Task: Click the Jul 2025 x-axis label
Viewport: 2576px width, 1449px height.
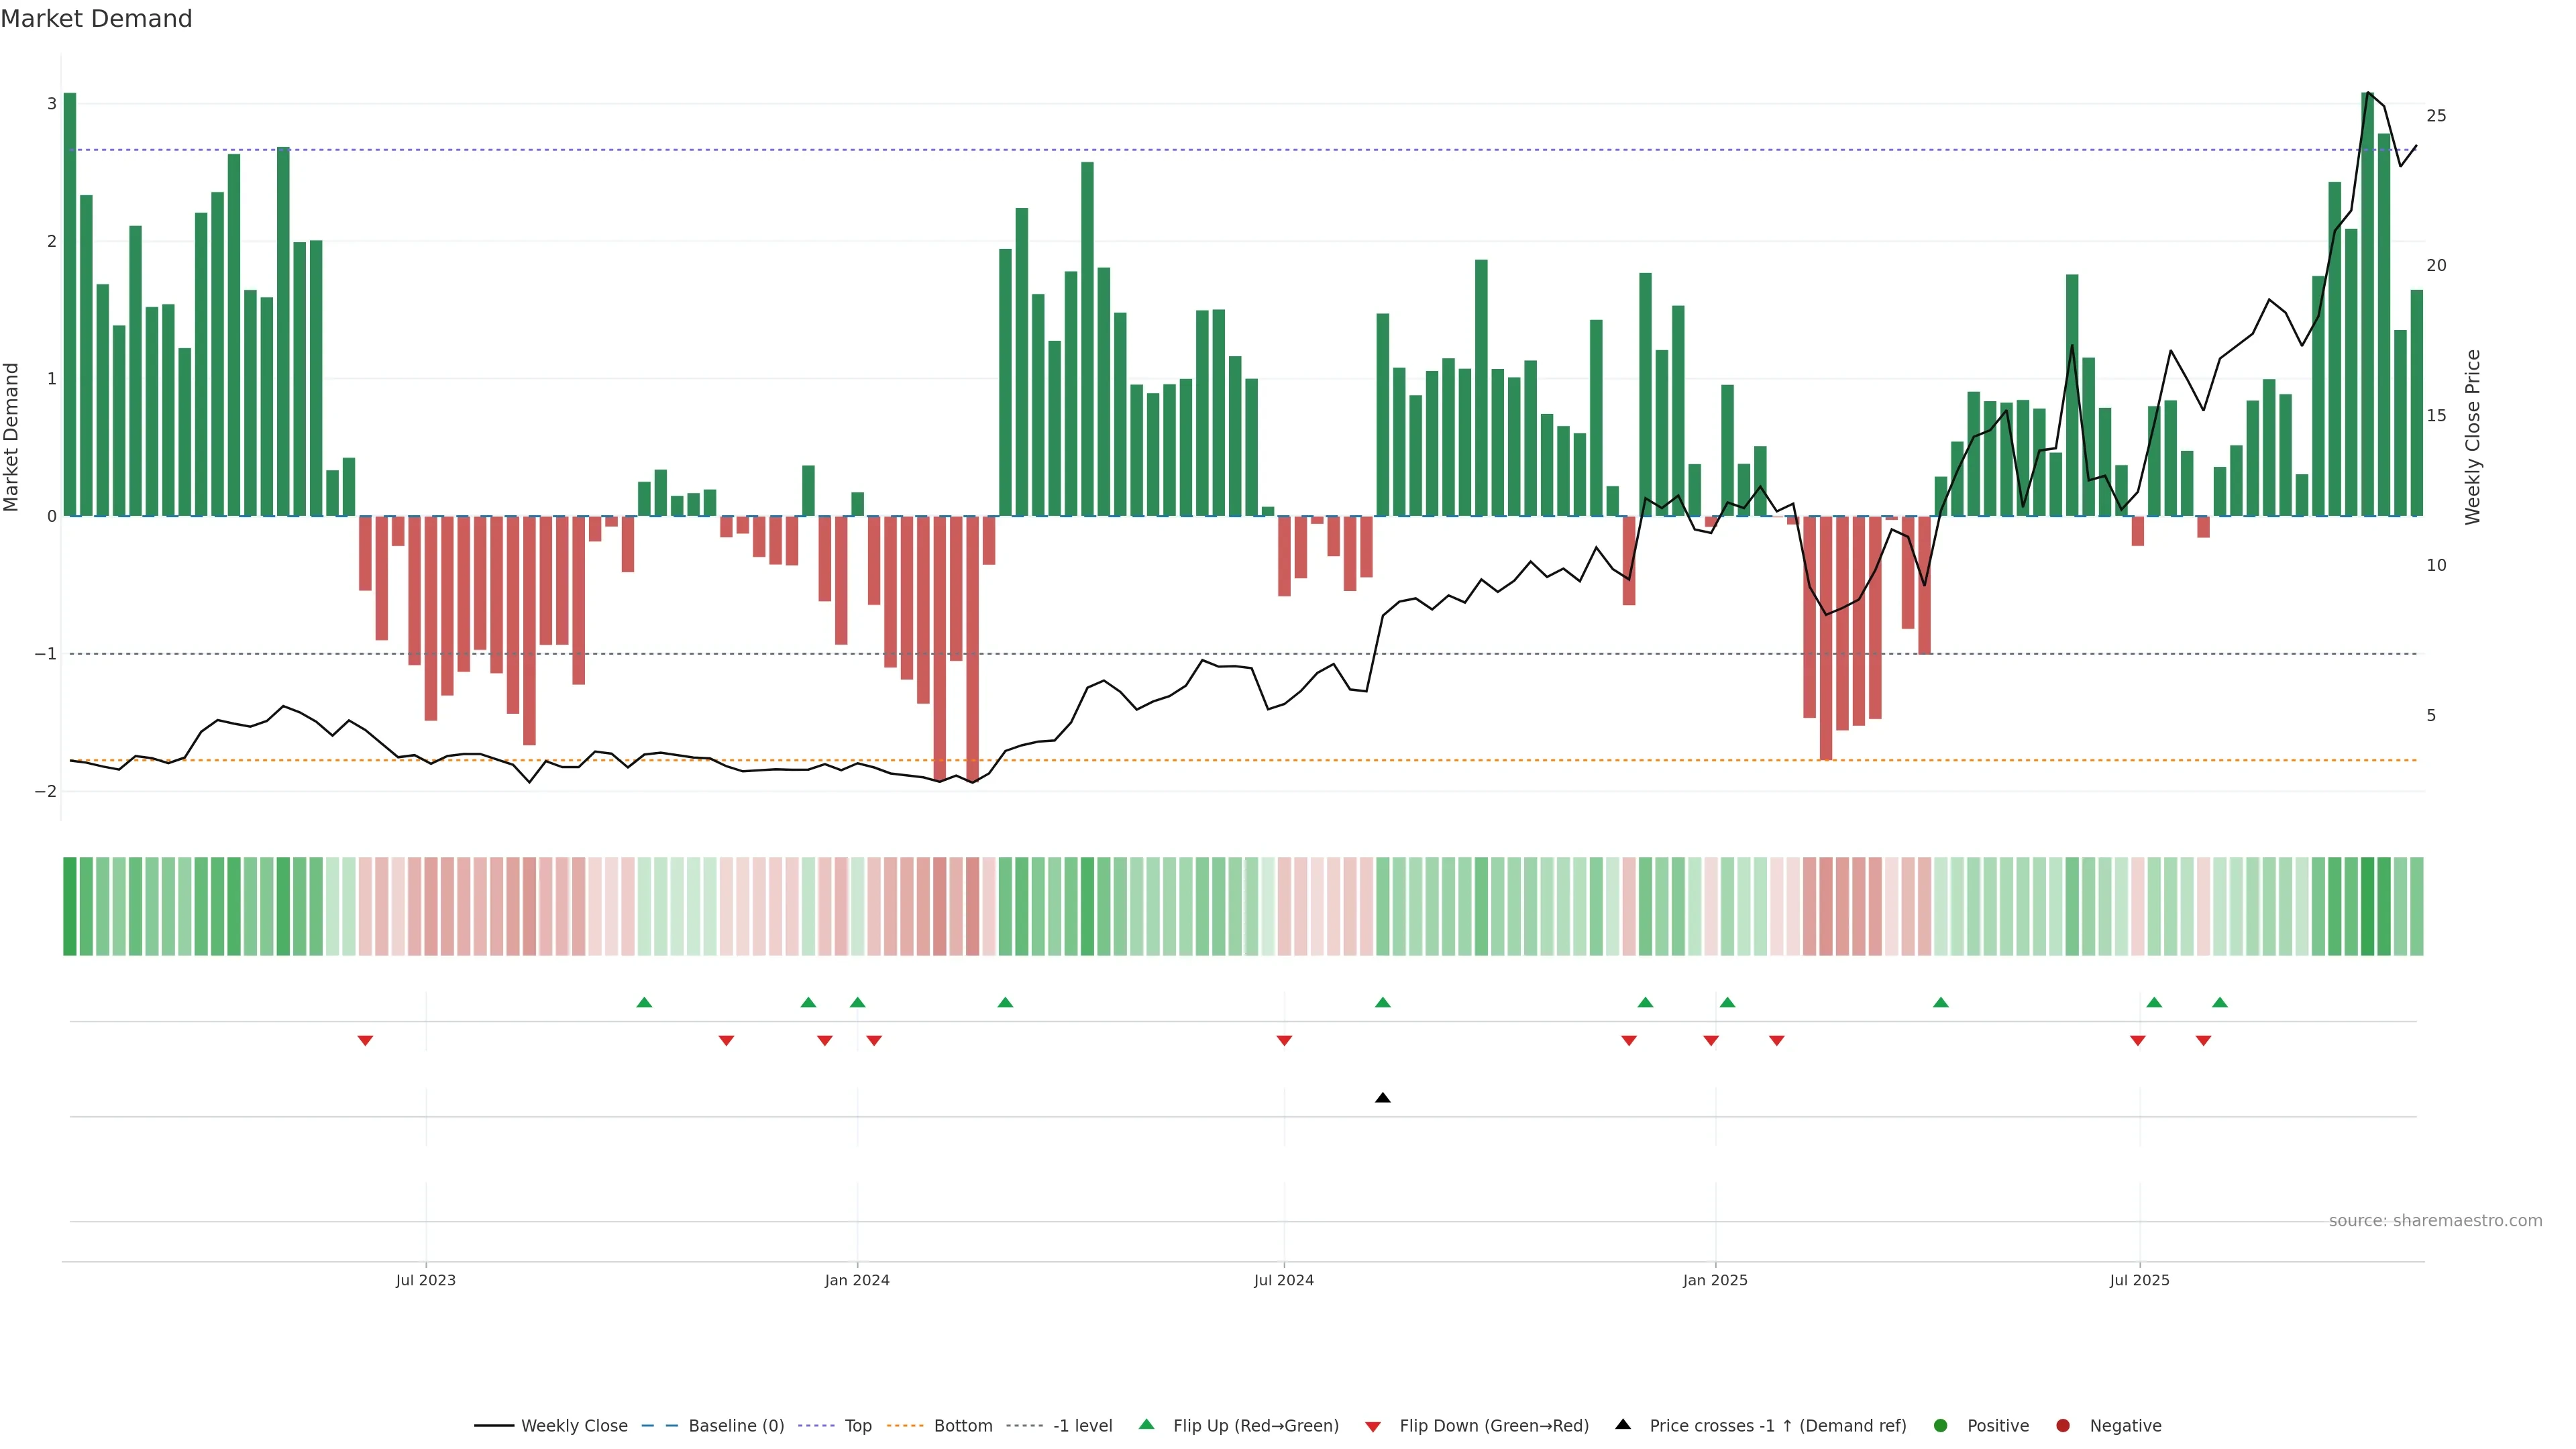Action: point(2139,1280)
